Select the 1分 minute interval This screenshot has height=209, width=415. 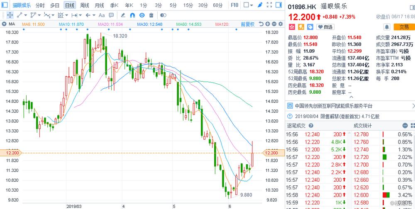144,5
